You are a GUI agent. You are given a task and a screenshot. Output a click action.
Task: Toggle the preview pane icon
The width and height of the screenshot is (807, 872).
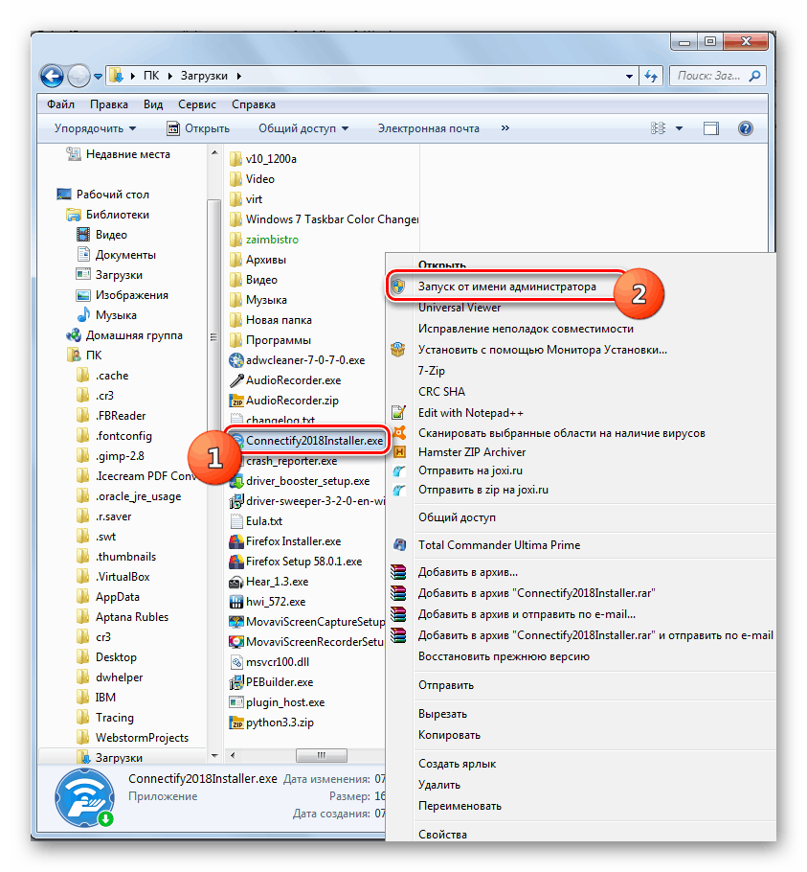point(711,128)
